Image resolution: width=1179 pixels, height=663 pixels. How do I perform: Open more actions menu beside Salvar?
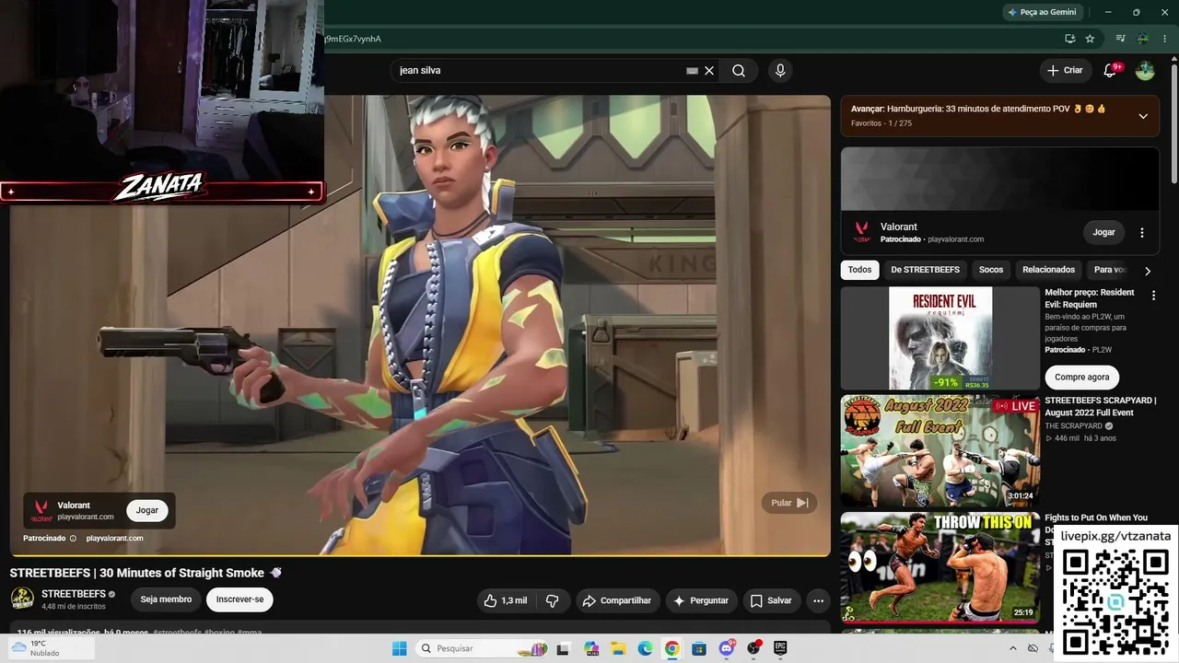click(x=818, y=600)
